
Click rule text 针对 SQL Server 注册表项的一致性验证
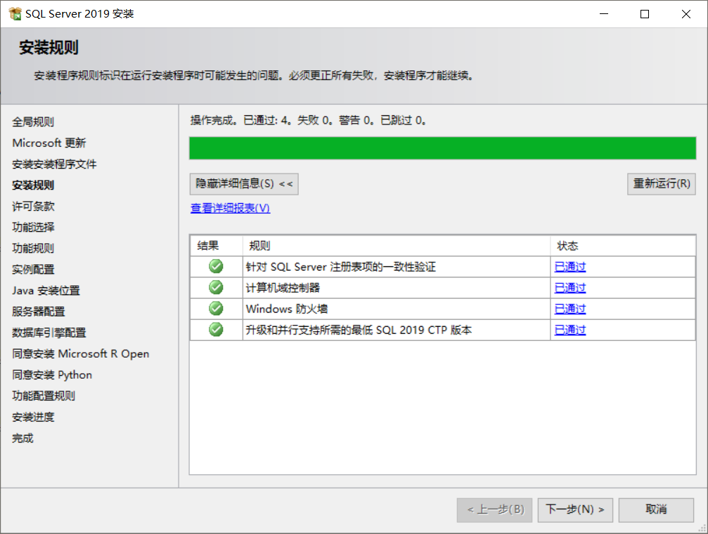[x=341, y=267]
